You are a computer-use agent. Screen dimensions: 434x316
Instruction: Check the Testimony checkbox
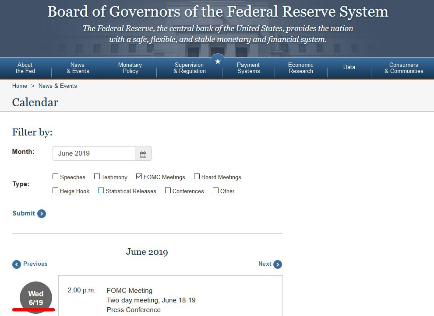tap(97, 177)
